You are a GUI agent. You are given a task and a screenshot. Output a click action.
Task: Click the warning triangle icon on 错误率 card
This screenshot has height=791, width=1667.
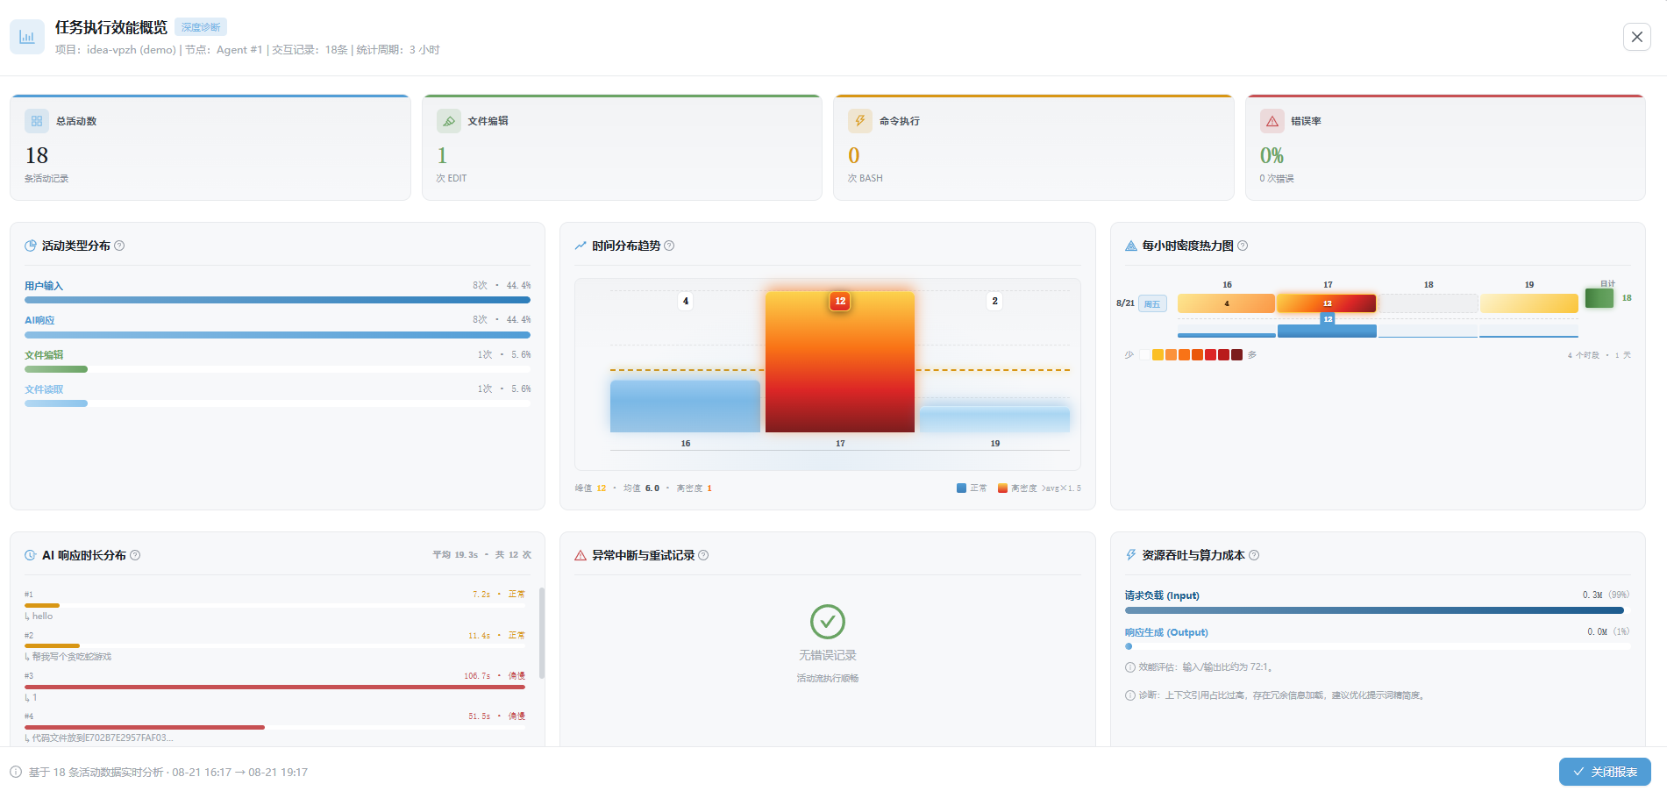1272,121
